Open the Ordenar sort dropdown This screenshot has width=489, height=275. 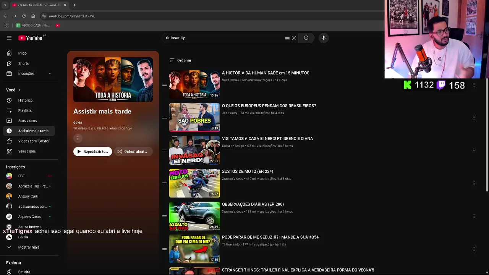coord(180,60)
